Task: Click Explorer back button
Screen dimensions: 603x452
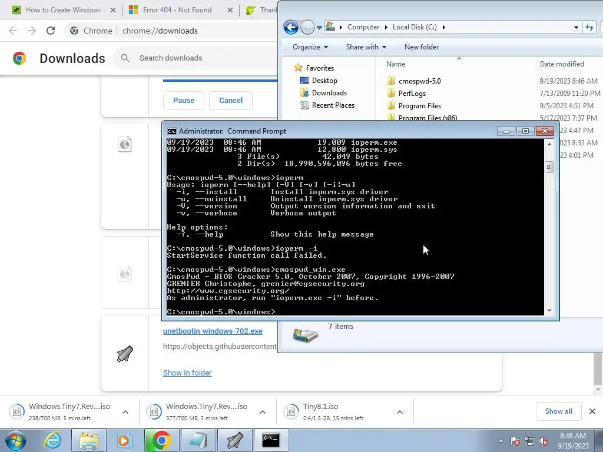Action: click(291, 27)
